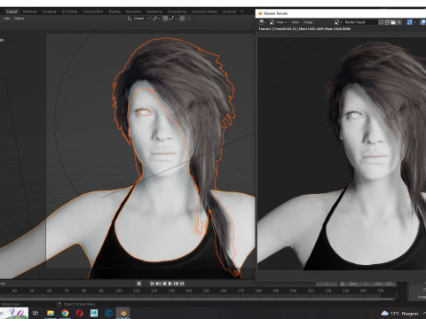Click the timeline horizontal scrollbar
Screen dimensions: 426x319
pyautogui.click(x=197, y=299)
